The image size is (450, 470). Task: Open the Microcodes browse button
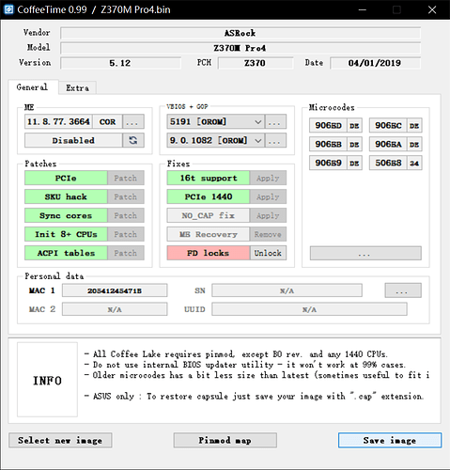[x=365, y=253]
